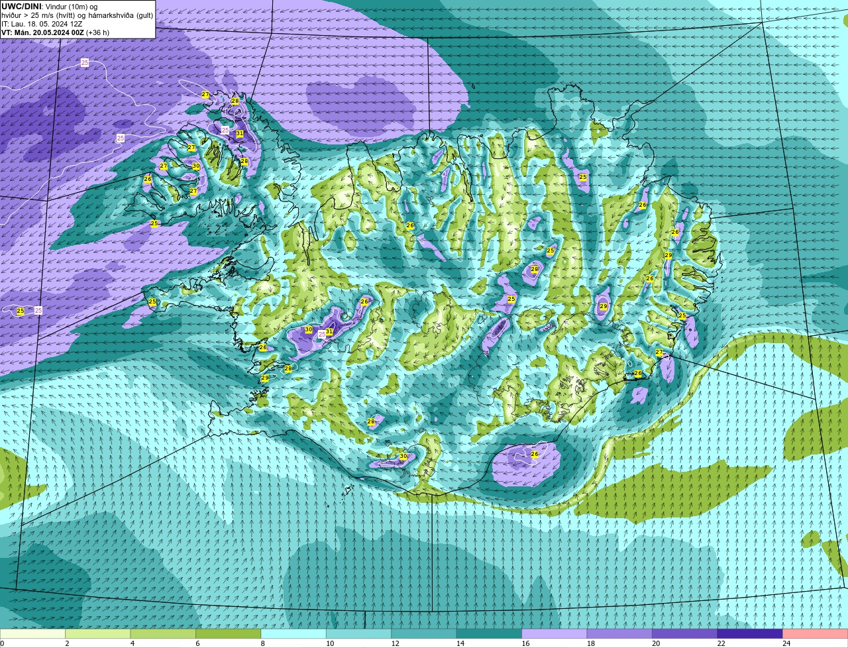Click the legend tick label "12"
The height and width of the screenshot is (648, 848).
[x=395, y=643]
